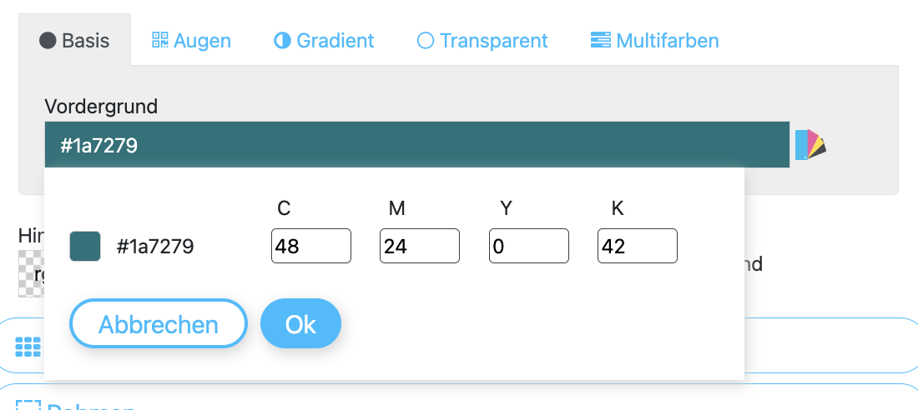This screenshot has width=918, height=410.
Task: Click the C cyan value field
Action: [x=311, y=246]
